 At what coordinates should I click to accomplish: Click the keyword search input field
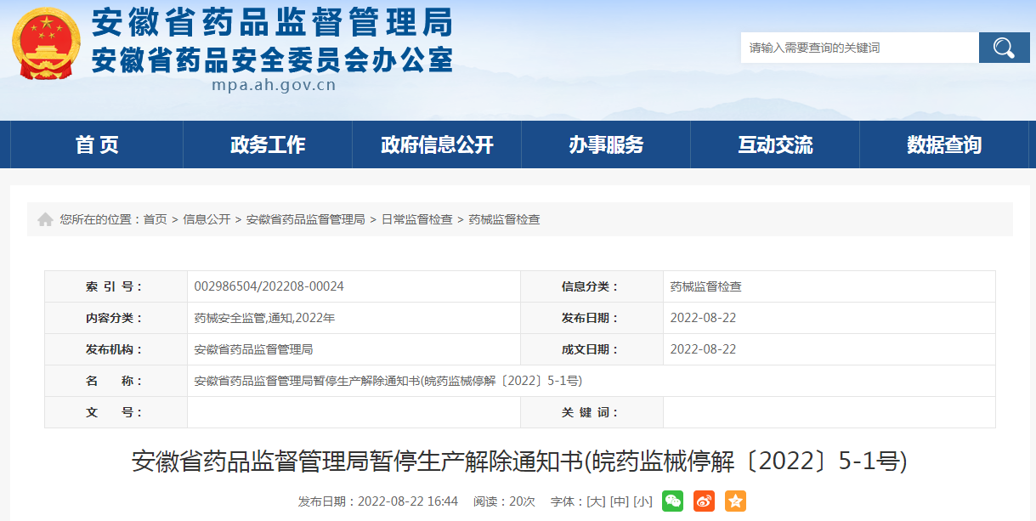(858, 48)
